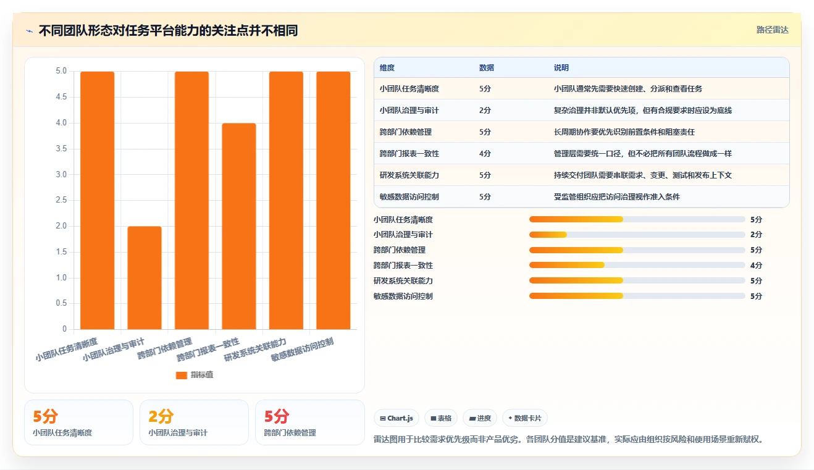This screenshot has height=470, width=814.
Task: Click the 跨部门报表一致性 label in the progress list
Action: pyautogui.click(x=403, y=266)
